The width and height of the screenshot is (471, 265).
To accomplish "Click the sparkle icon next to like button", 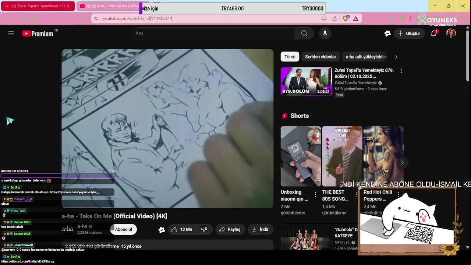I will click(x=162, y=230).
